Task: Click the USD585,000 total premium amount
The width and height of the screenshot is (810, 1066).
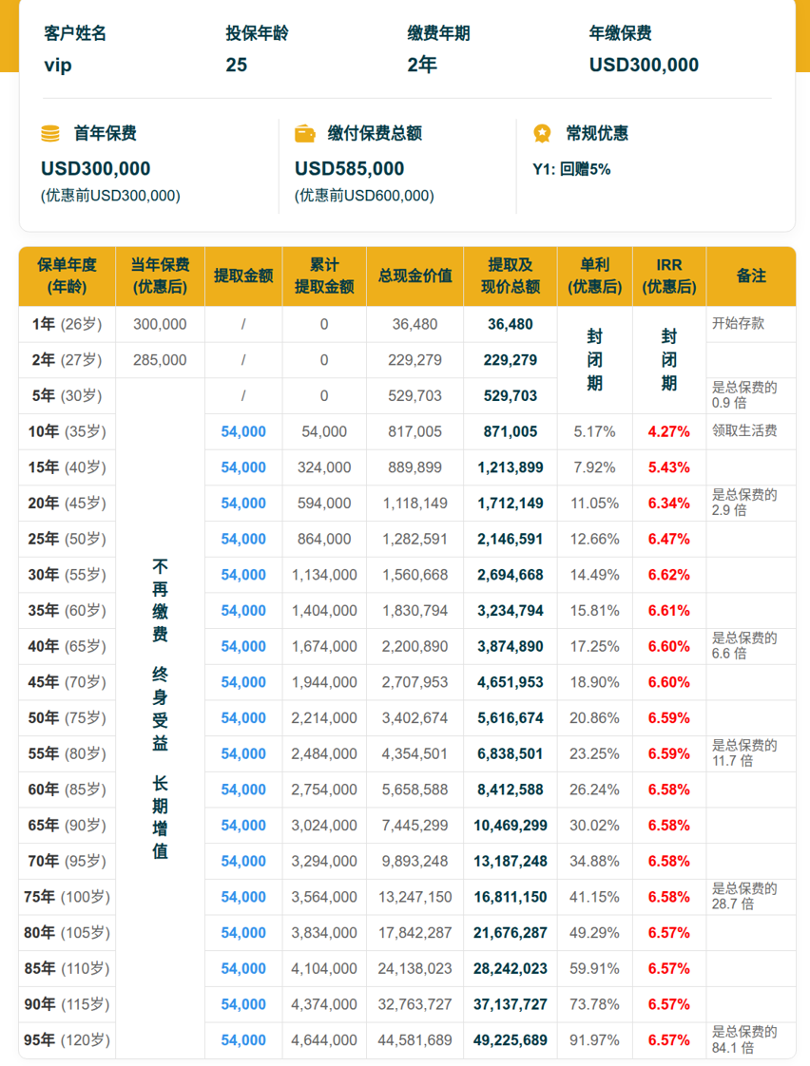Action: pos(350,168)
